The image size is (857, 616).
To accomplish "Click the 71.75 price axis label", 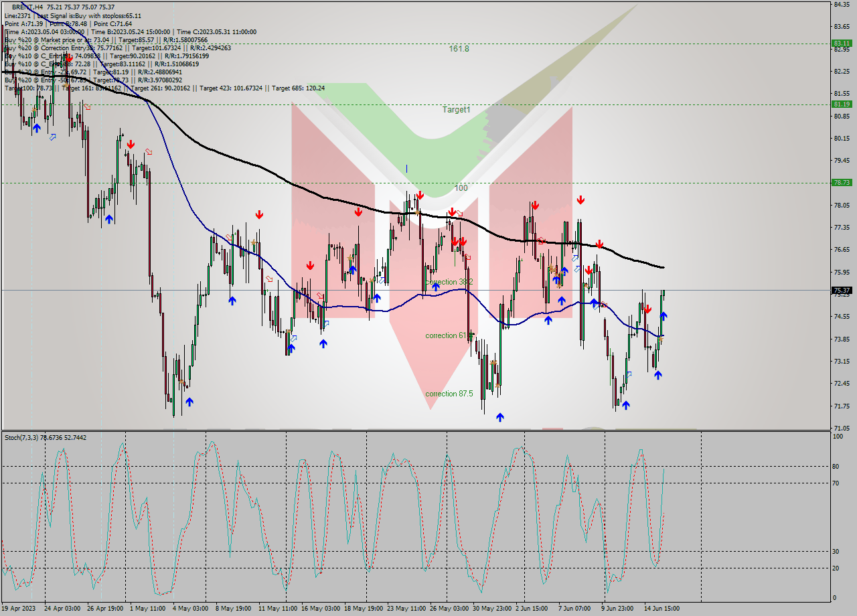I will click(x=842, y=406).
